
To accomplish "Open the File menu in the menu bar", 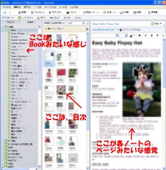I will [x=6, y=7].
